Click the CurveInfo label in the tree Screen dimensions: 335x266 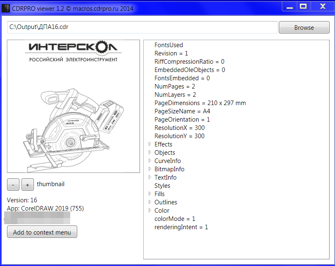pos(168,161)
